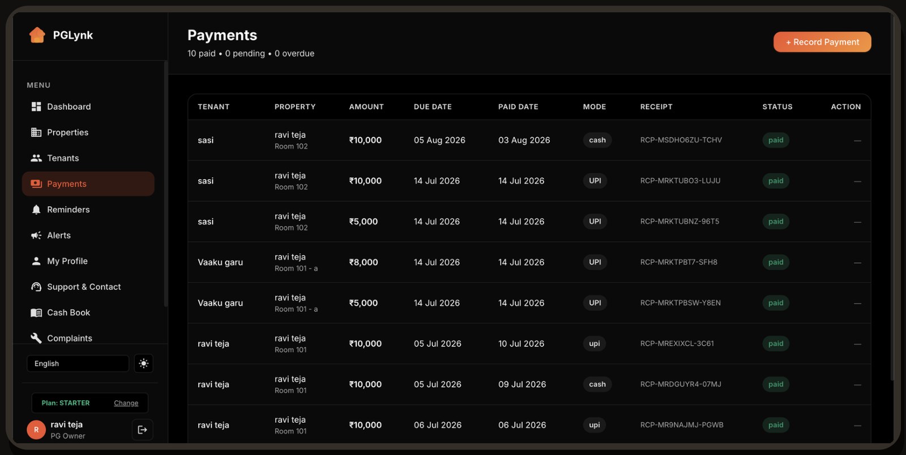Click the My Profile person icon

(36, 261)
